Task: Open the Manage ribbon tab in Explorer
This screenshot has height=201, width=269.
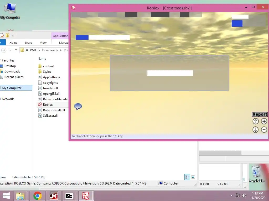Action: pos(64,43)
